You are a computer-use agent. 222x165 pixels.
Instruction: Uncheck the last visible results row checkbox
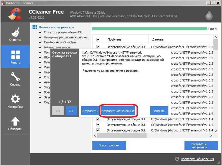click(x=98, y=130)
